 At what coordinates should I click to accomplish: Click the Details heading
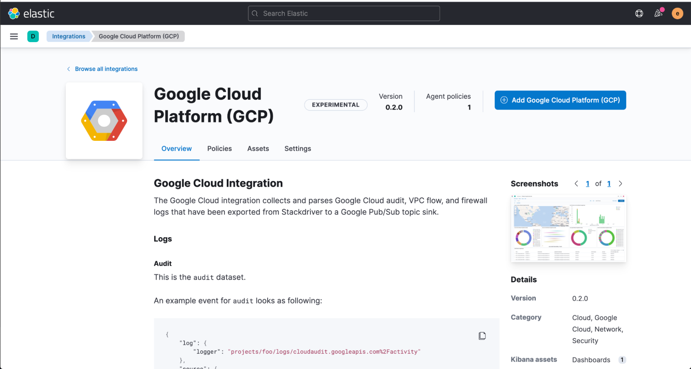click(524, 280)
